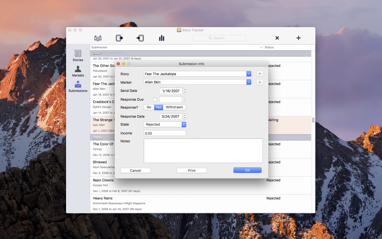
Task: Click inside the Notes text area
Action: tap(203, 151)
